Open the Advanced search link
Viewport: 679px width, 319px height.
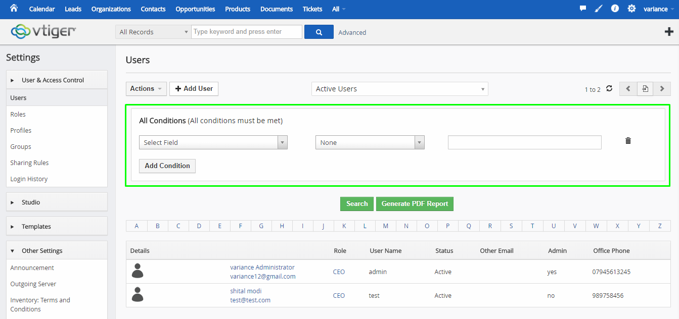352,32
